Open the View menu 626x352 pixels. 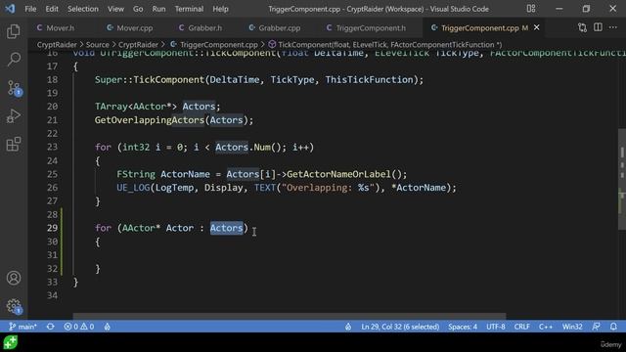point(115,9)
